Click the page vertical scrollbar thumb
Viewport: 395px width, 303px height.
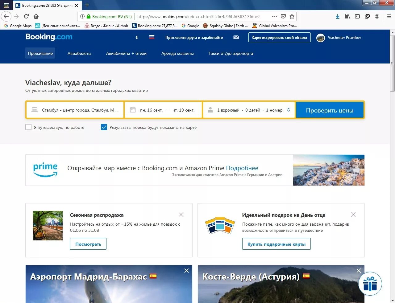[392, 63]
